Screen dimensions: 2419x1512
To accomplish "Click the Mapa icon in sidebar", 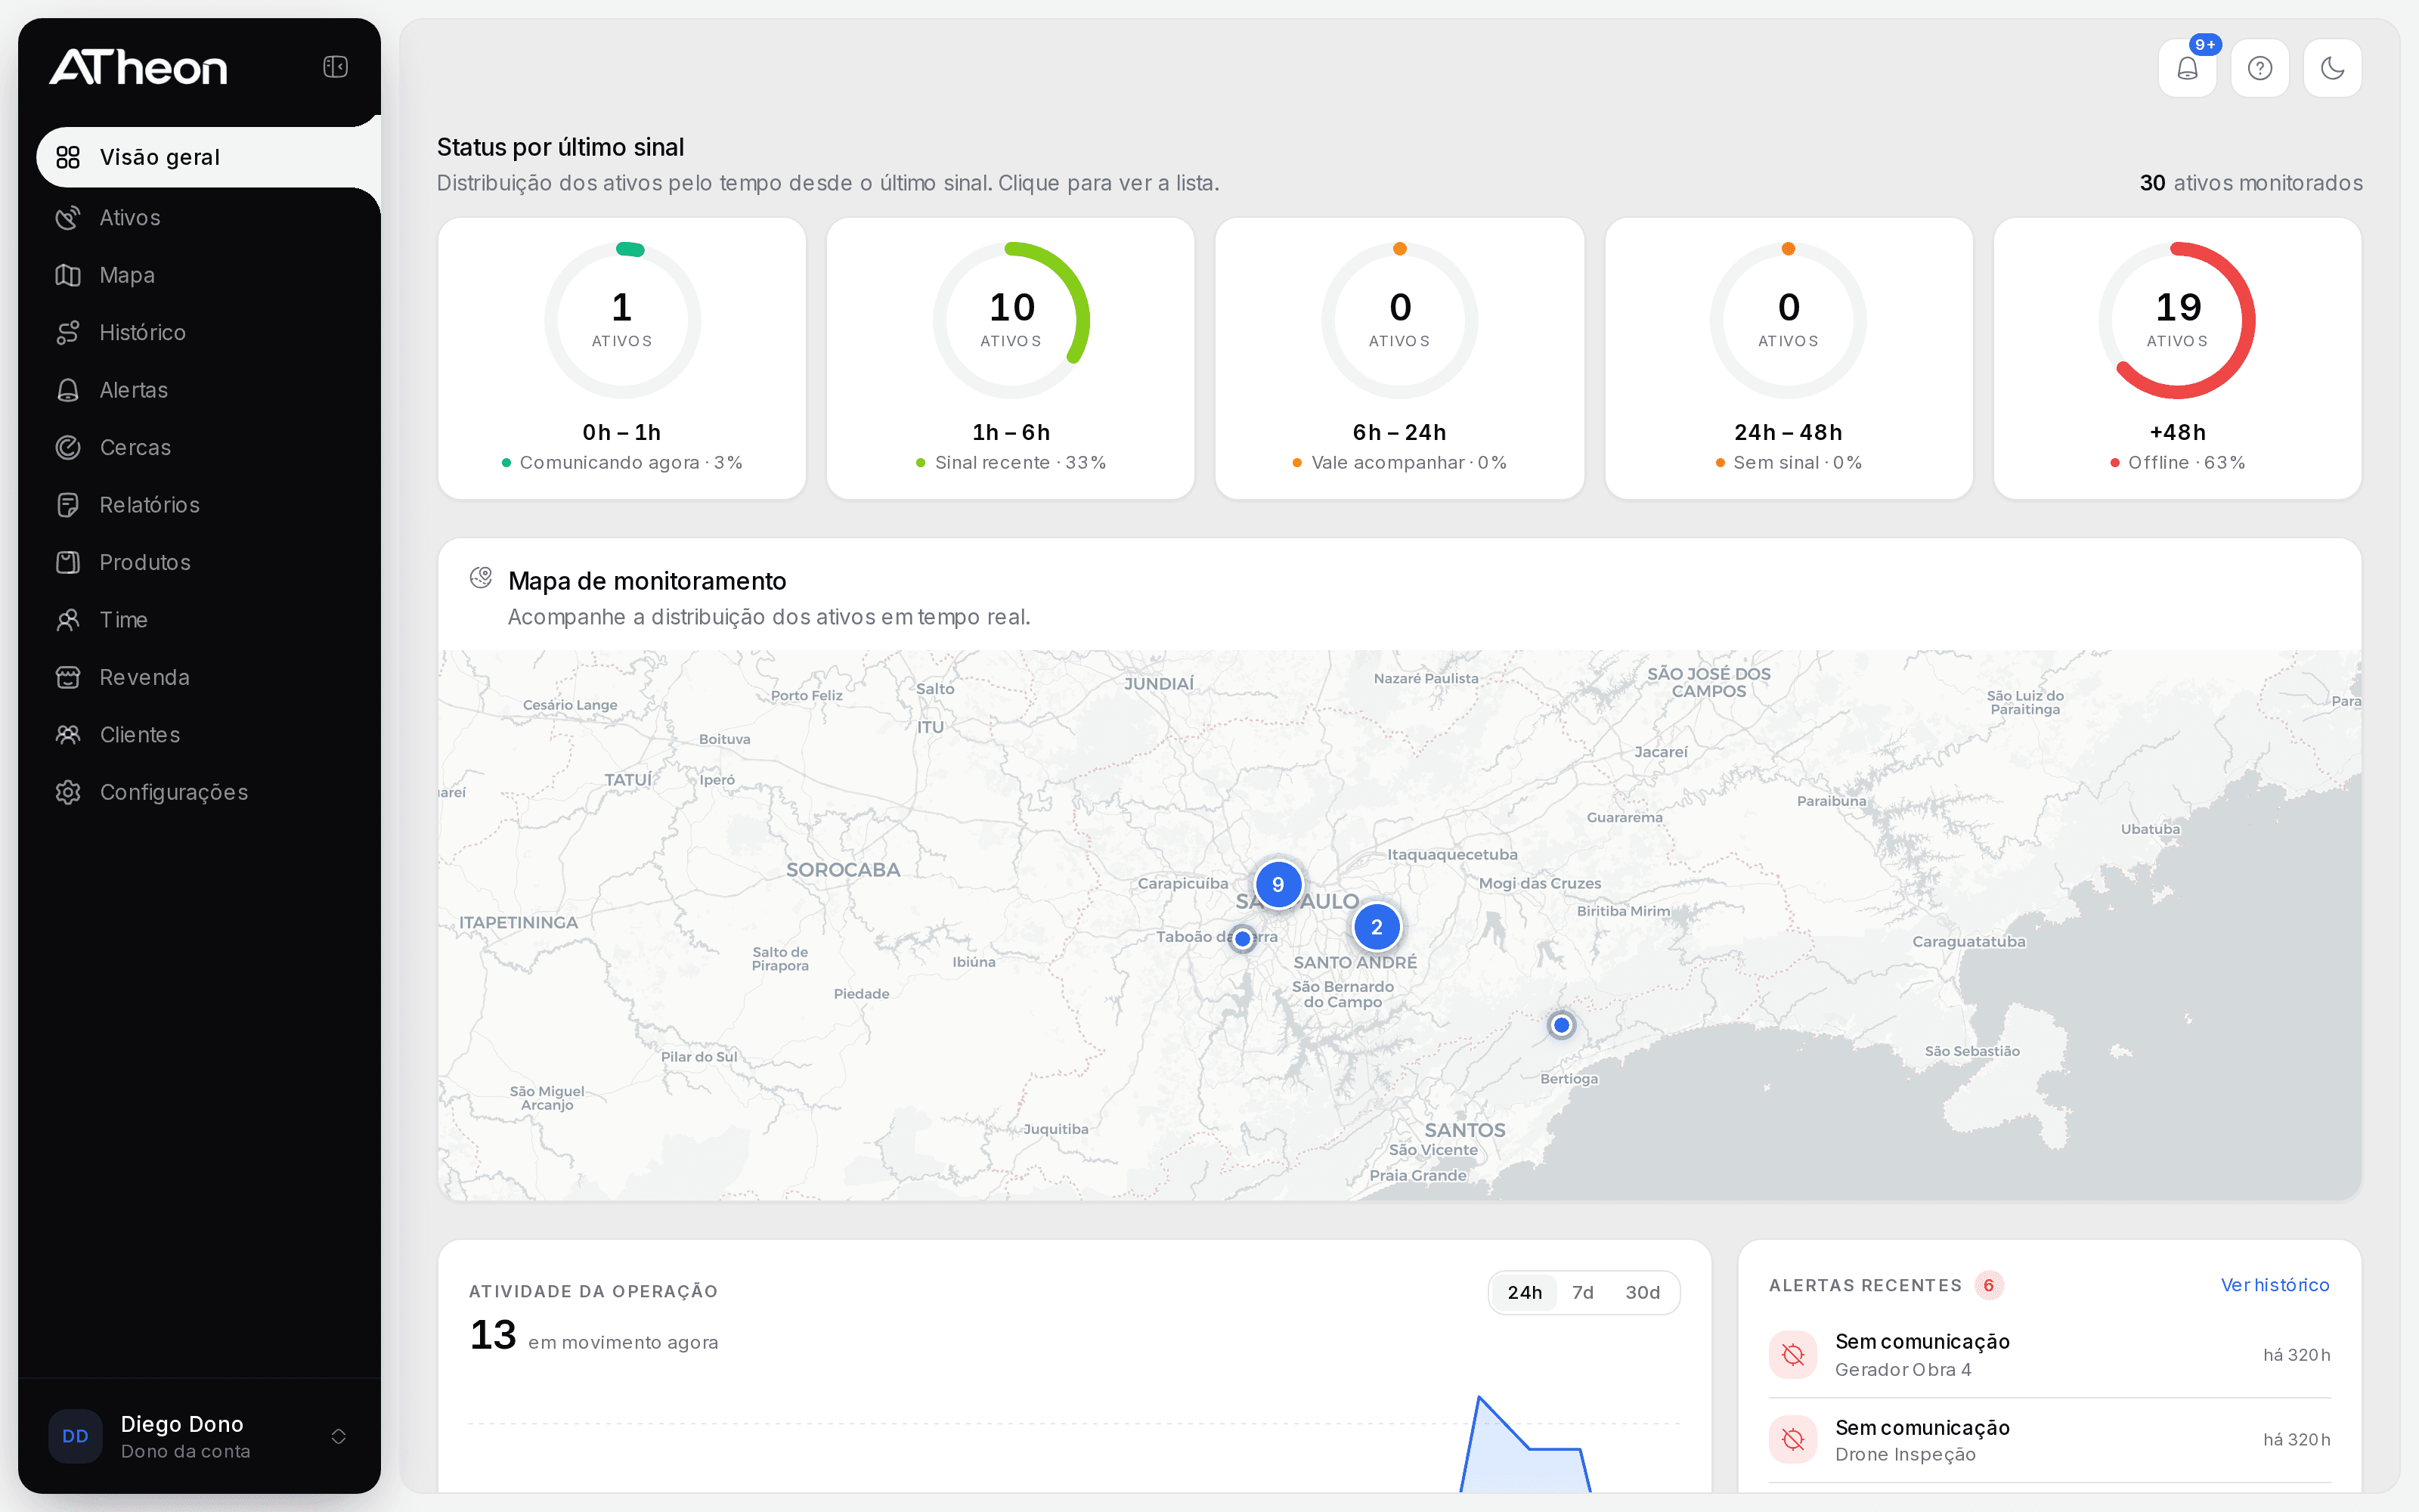I will pos(68,275).
